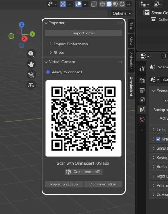This screenshot has height=214, width=168.
Task: Click the zoom viewport icon
Action: [x=31, y=54]
